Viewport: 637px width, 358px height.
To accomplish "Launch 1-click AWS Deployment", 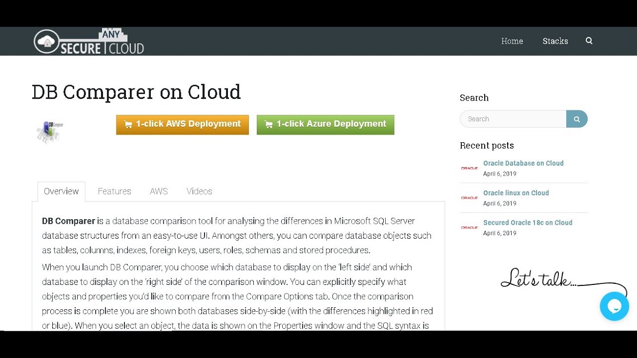I will [x=182, y=125].
